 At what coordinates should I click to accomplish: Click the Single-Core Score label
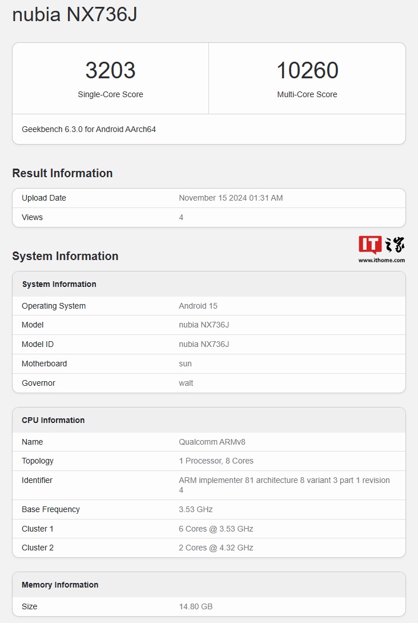click(110, 94)
